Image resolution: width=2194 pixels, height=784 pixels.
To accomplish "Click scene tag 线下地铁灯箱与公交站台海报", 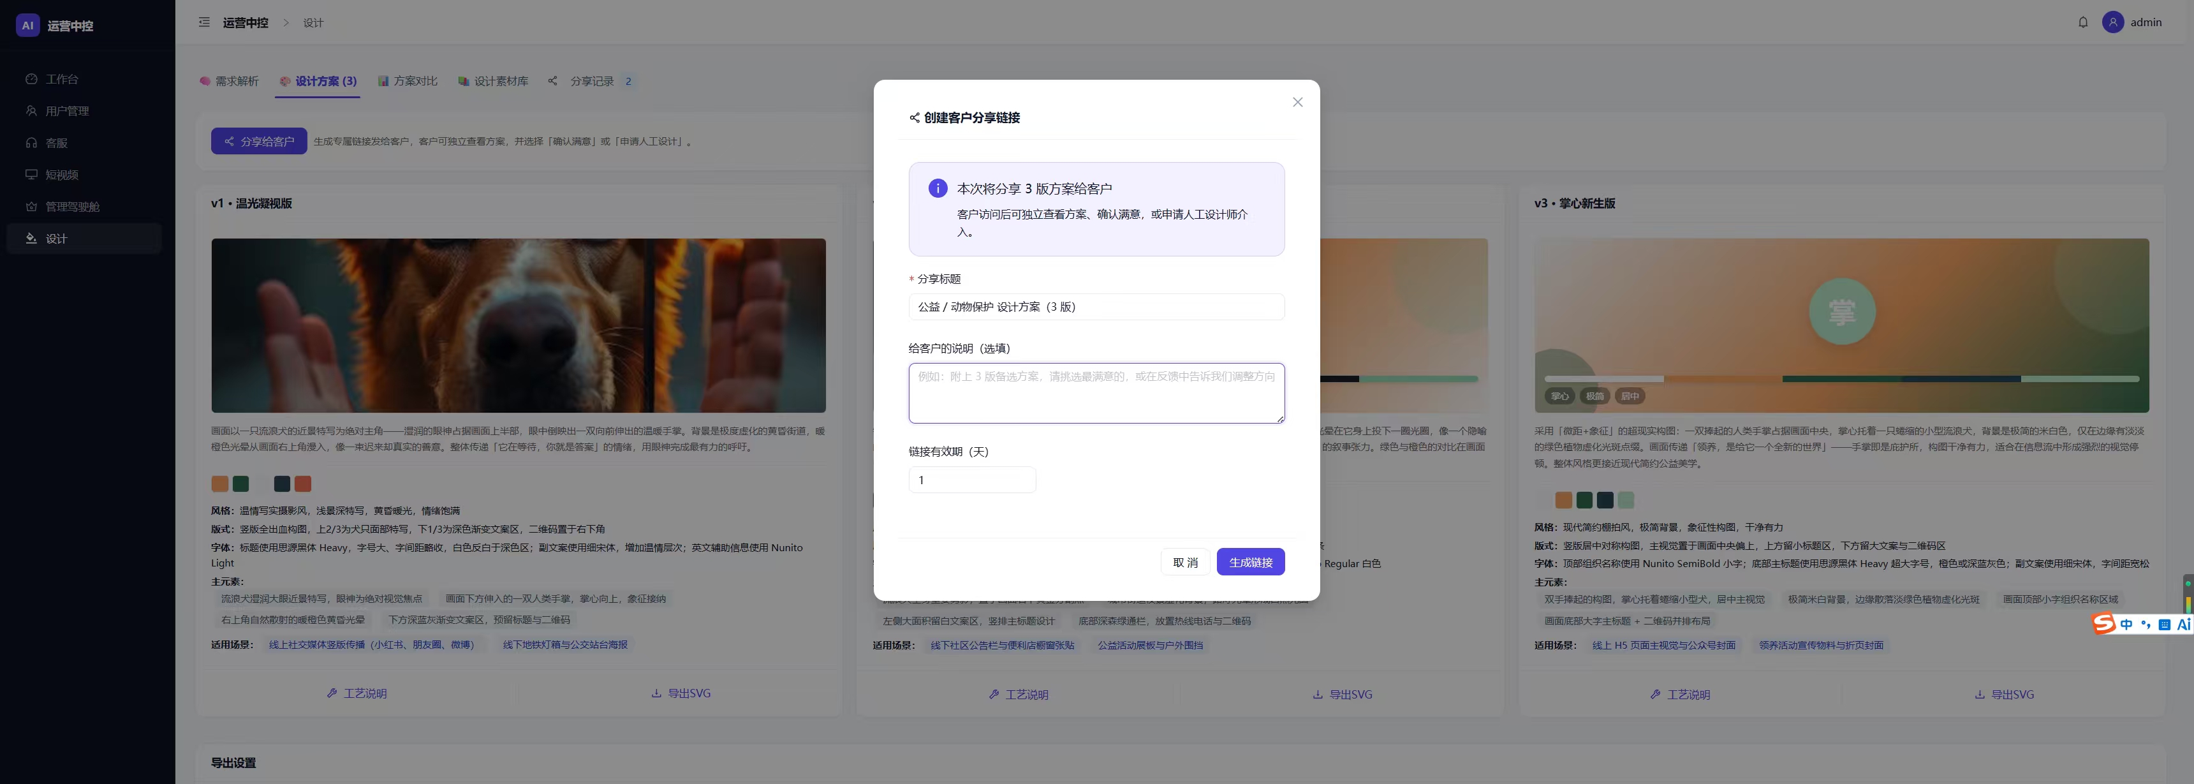I will [x=566, y=645].
